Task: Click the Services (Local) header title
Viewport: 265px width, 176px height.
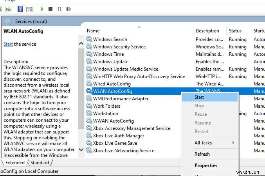Action: point(31,21)
